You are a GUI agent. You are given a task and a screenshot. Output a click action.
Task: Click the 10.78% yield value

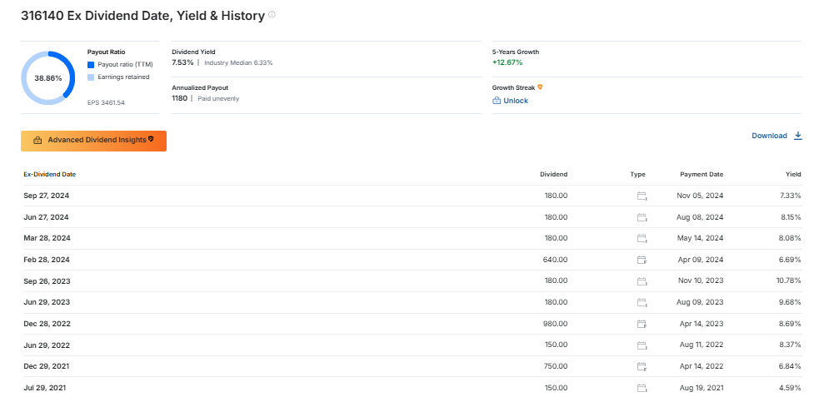click(x=790, y=281)
